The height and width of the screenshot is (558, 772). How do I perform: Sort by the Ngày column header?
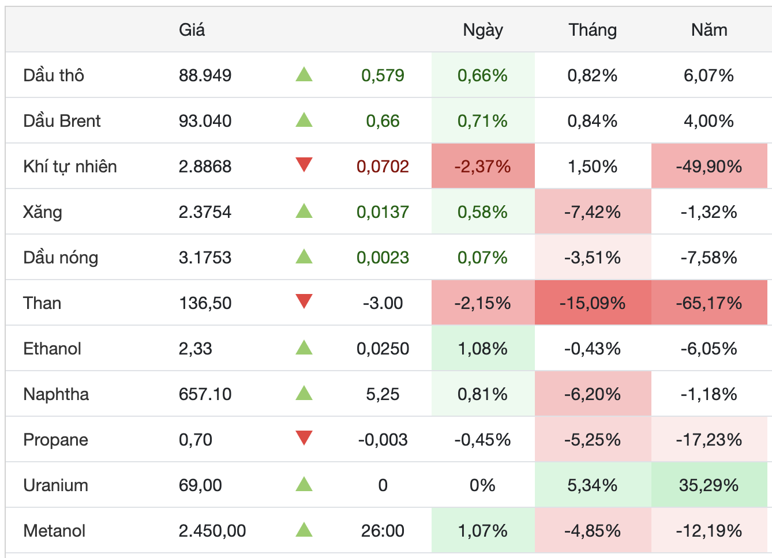[x=483, y=30]
